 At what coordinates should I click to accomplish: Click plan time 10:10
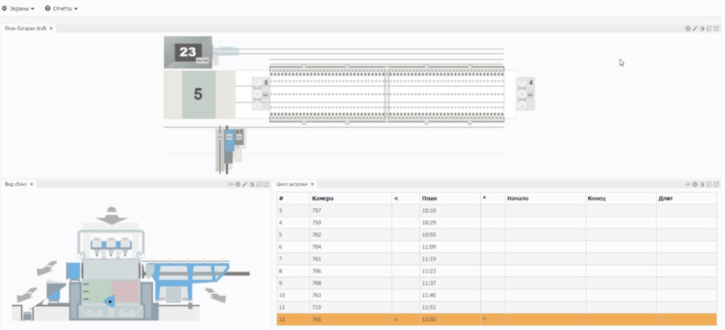tap(428, 211)
